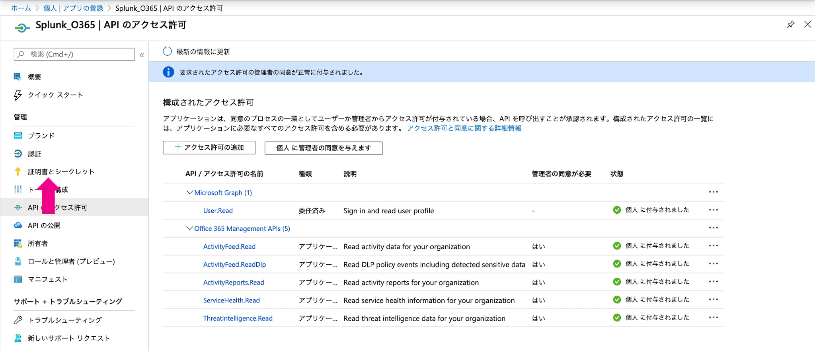Click the blue info icon in the banner
The image size is (815, 351).
[168, 72]
